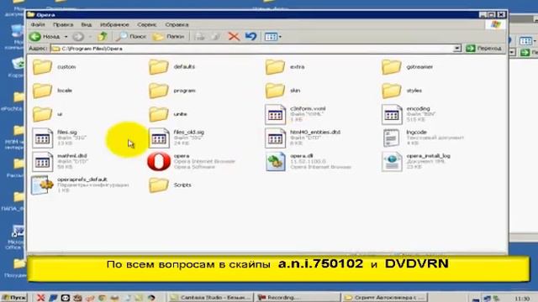Select the files_old.sig file icon

click(159, 138)
